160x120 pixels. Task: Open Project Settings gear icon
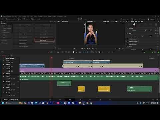point(157,100)
